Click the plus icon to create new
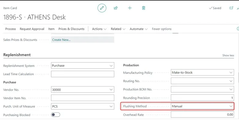The image size is (239, 120). [x=130, y=8]
